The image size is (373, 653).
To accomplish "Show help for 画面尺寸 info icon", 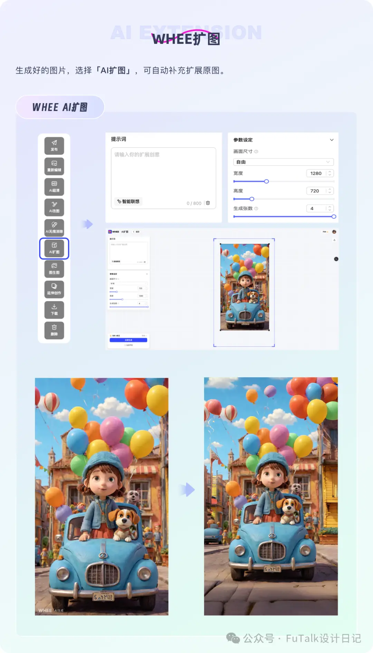I will click(x=256, y=151).
